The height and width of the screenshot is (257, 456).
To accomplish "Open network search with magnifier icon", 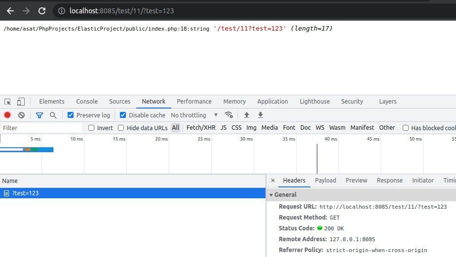I will (53, 115).
